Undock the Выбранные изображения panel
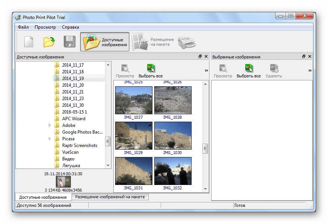328x224 pixels. pos(304,57)
